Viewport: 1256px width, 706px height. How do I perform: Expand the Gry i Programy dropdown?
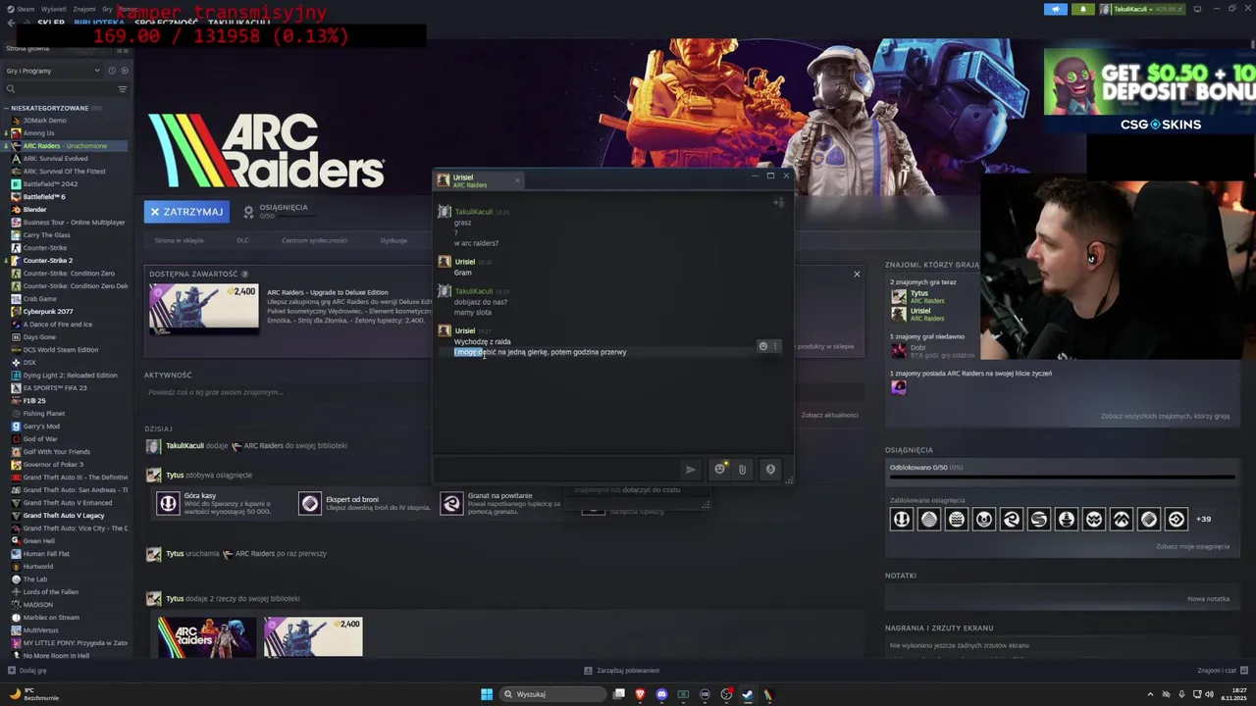[x=53, y=71]
